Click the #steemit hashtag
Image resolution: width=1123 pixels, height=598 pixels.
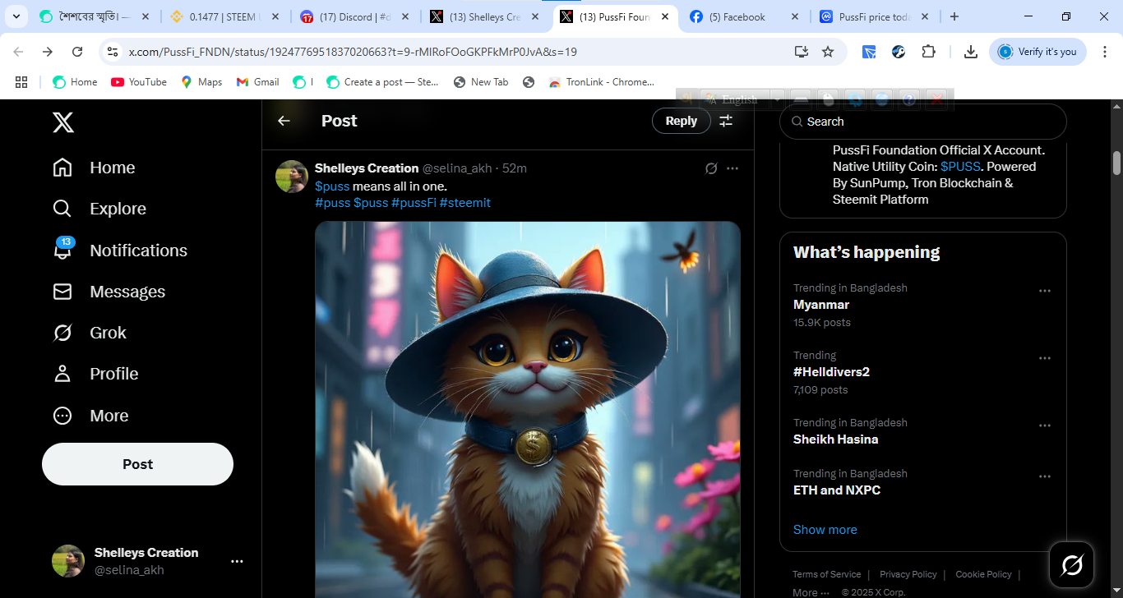pos(465,202)
